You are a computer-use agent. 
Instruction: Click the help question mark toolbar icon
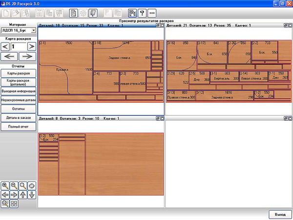(142, 13)
